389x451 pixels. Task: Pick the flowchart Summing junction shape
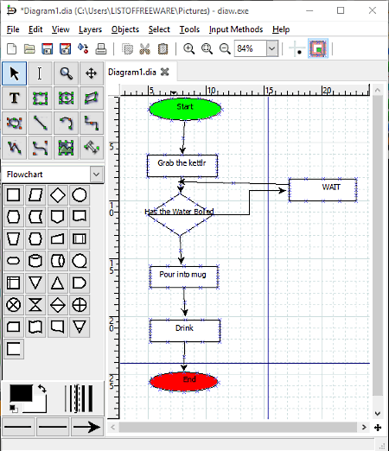click(14, 305)
